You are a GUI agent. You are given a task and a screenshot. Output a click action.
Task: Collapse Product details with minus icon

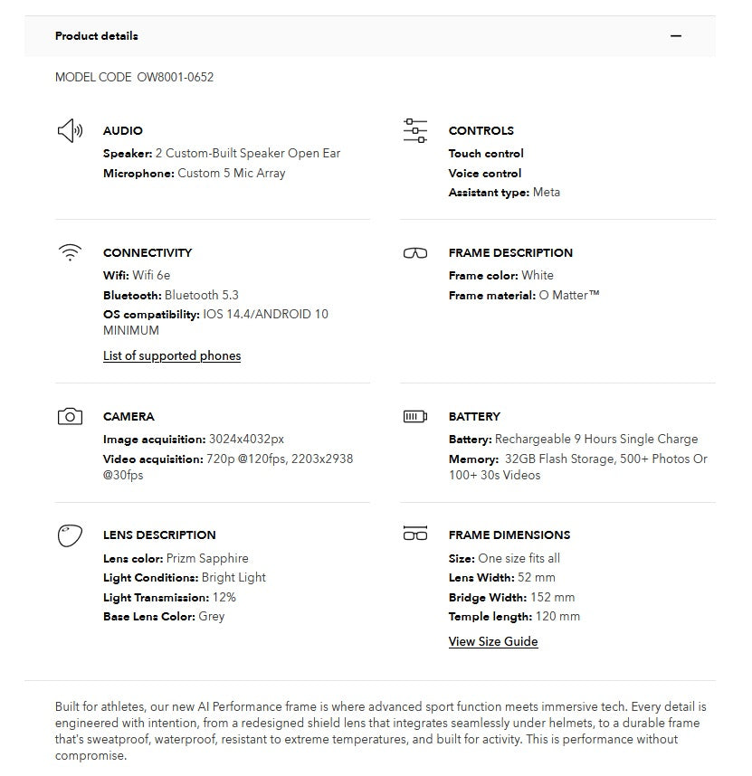(x=676, y=36)
